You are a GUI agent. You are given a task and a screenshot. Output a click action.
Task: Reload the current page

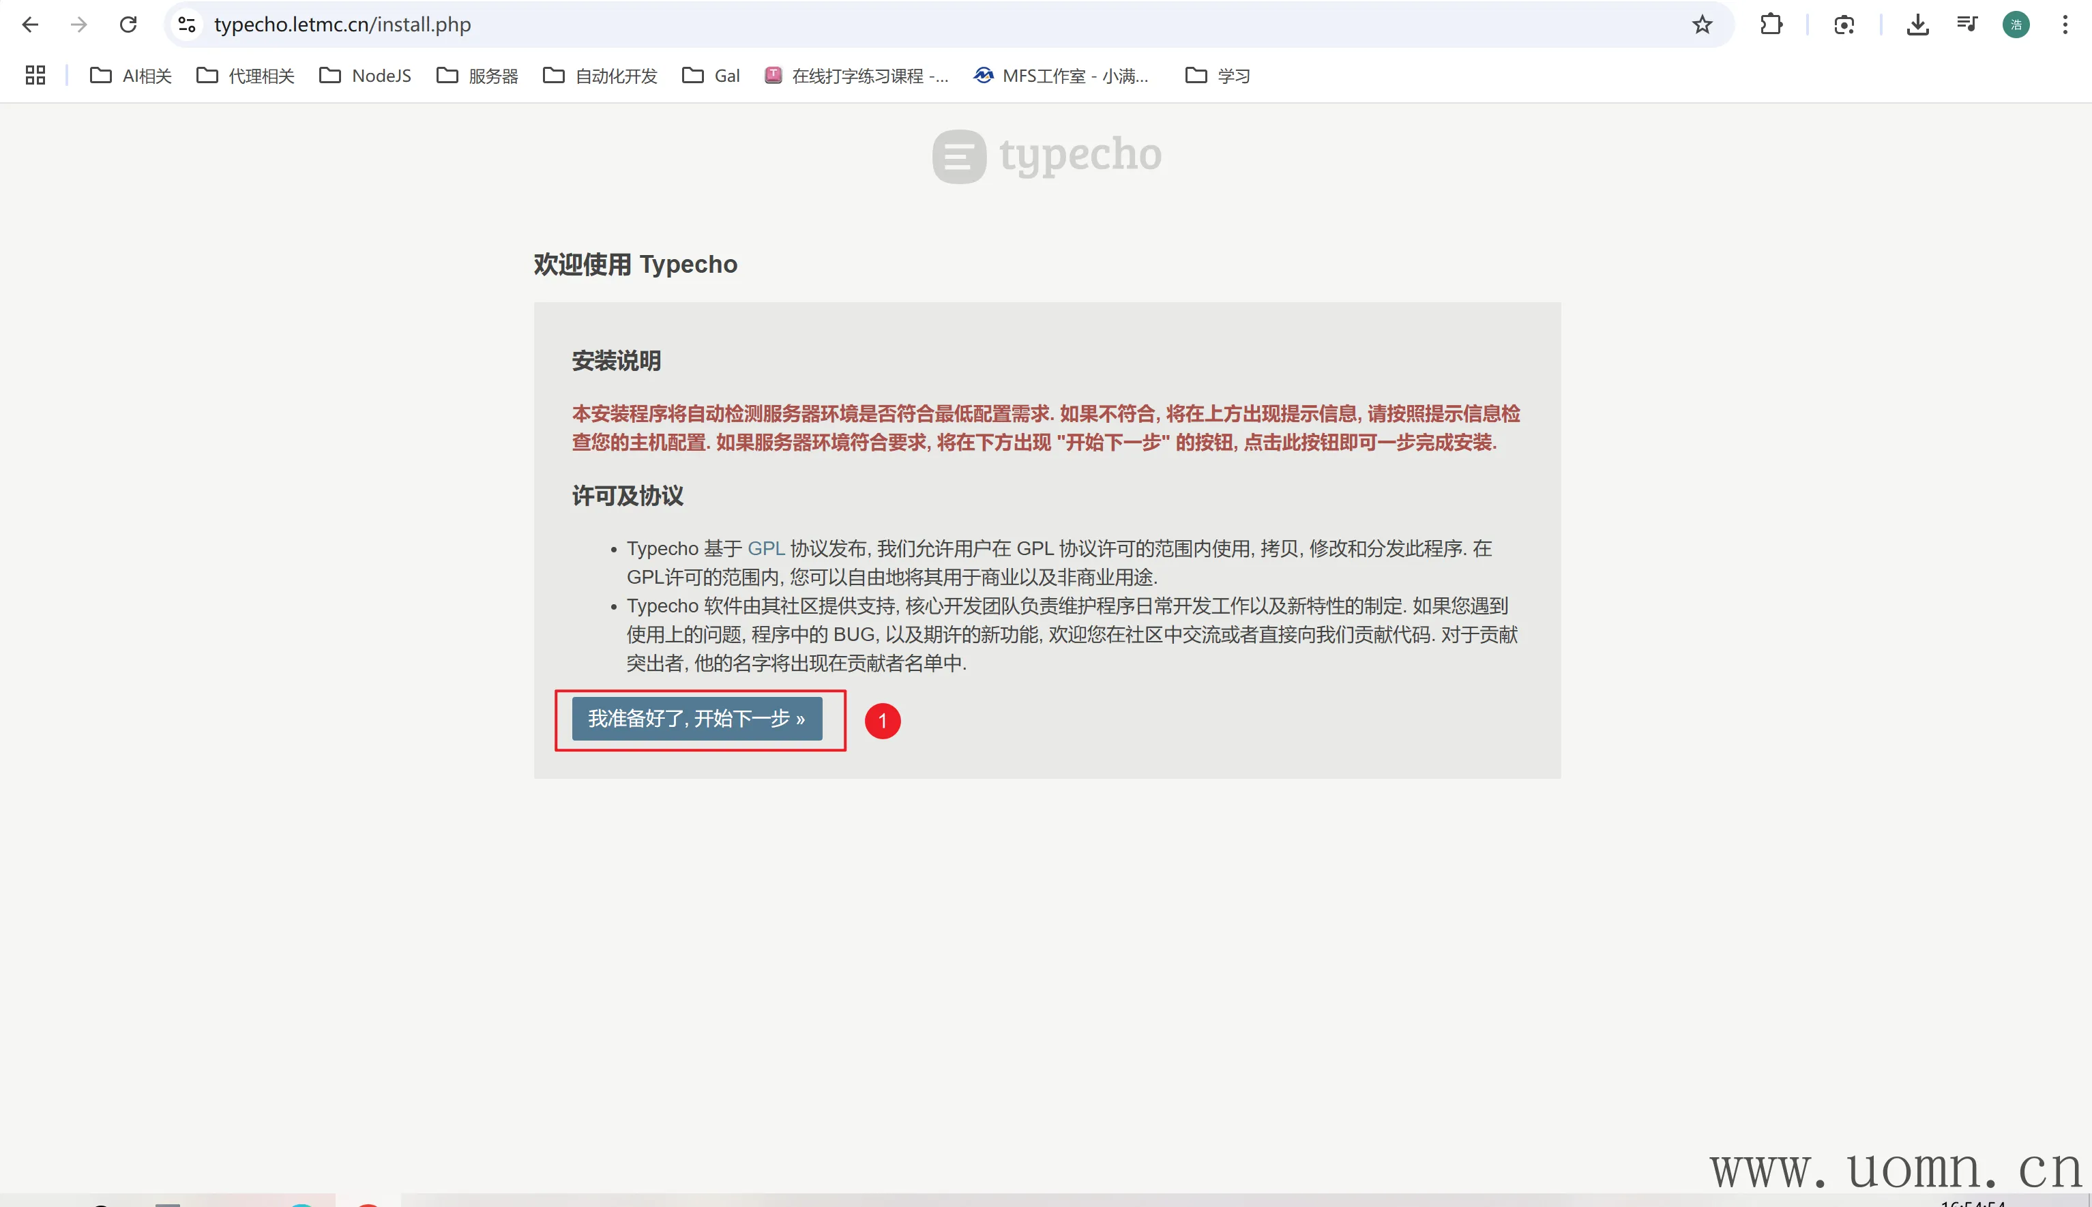point(128,25)
